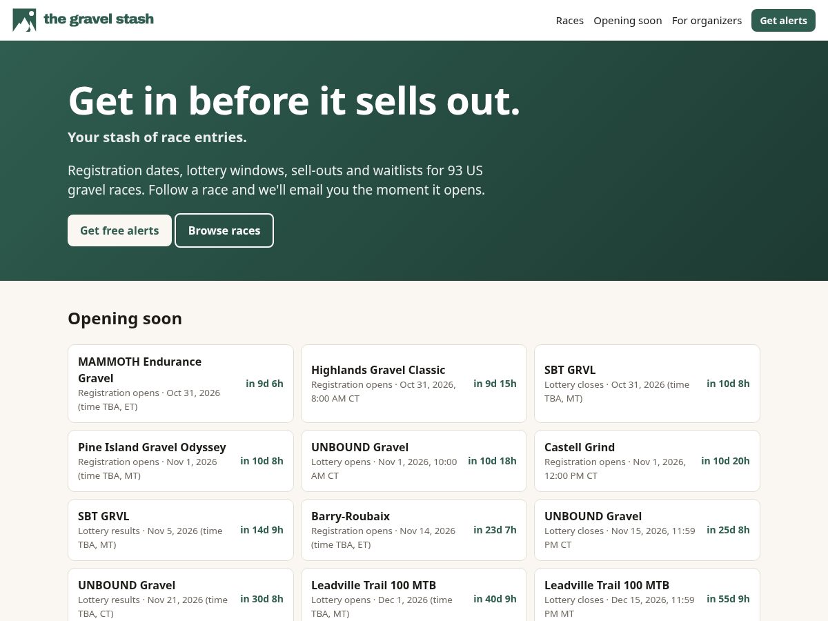
Task: Click the 'in 25d 8h' countdown
Action: pyautogui.click(x=728, y=530)
